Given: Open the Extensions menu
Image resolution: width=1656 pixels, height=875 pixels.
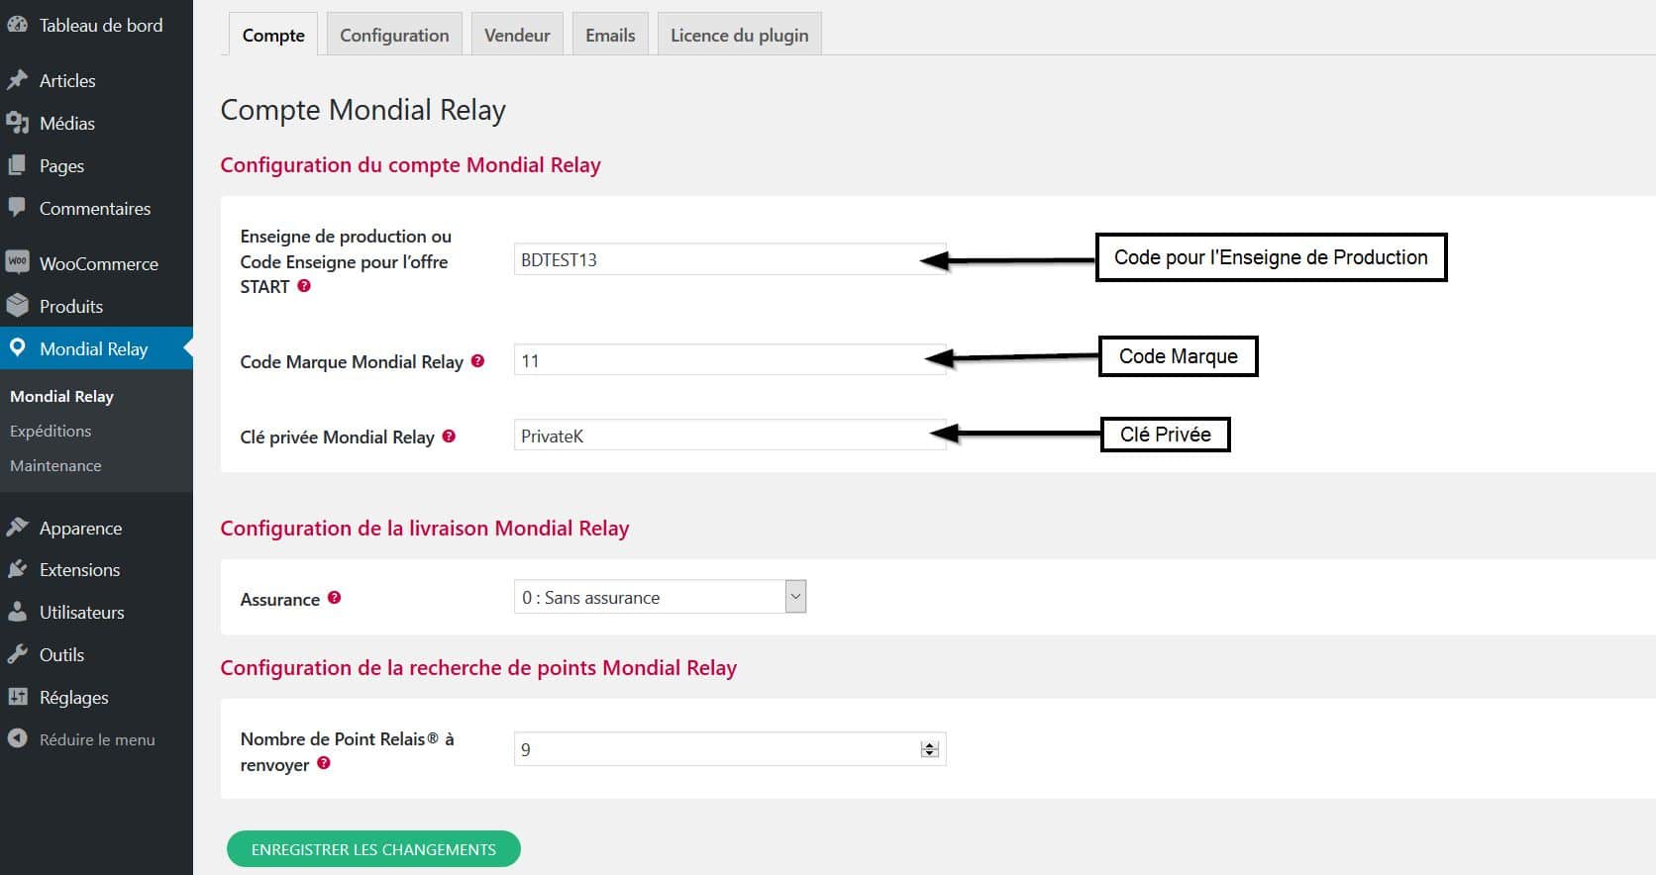Looking at the screenshot, I should 96,569.
